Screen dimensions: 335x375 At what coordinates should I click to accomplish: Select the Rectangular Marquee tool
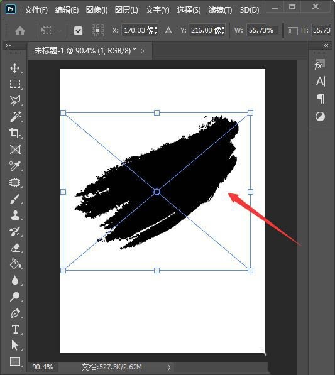(15, 84)
